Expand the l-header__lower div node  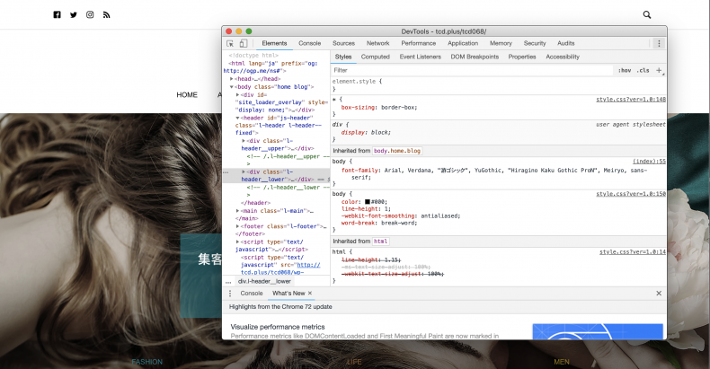[x=244, y=171]
